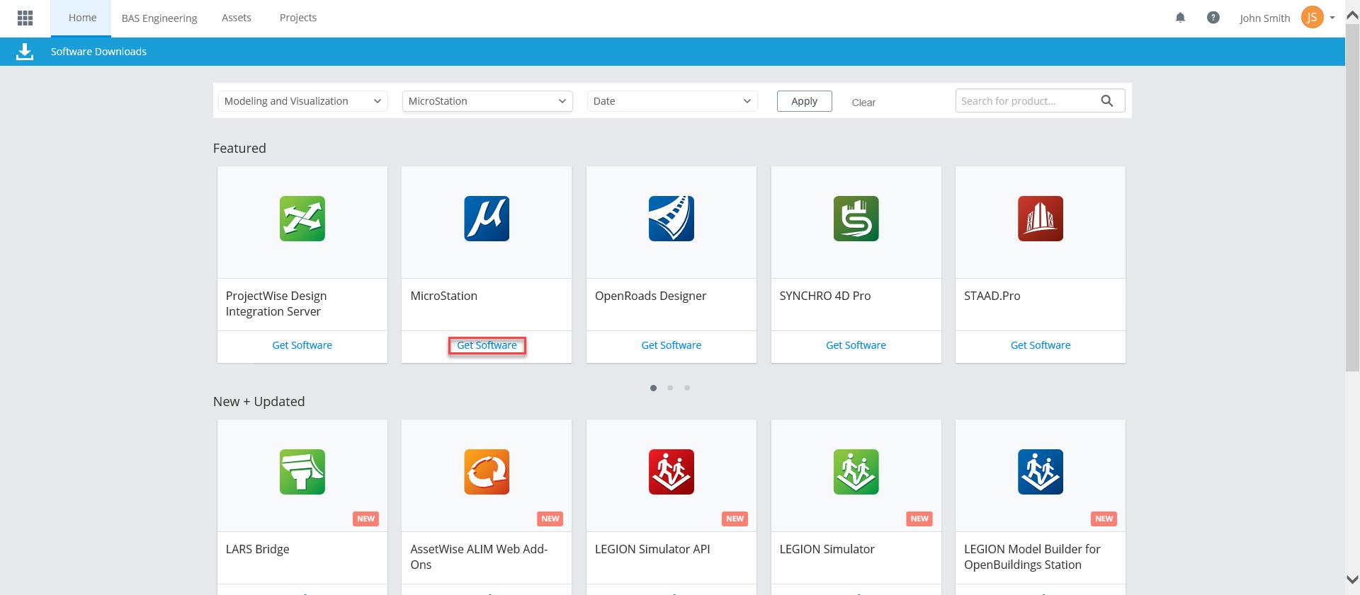Click the NEW badge on LARS Bridge
This screenshot has width=1360, height=595.
[365, 519]
